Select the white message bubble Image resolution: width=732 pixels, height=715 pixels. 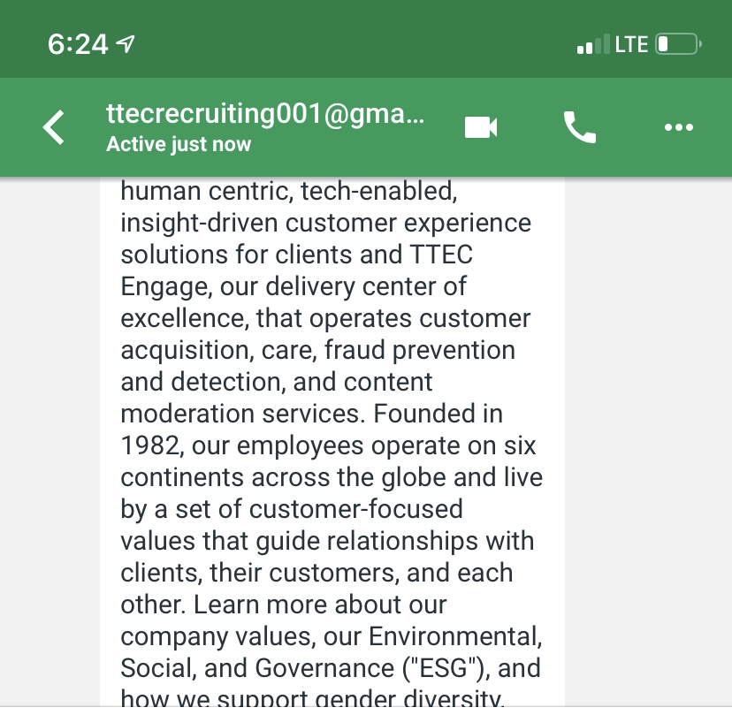pos(332,442)
